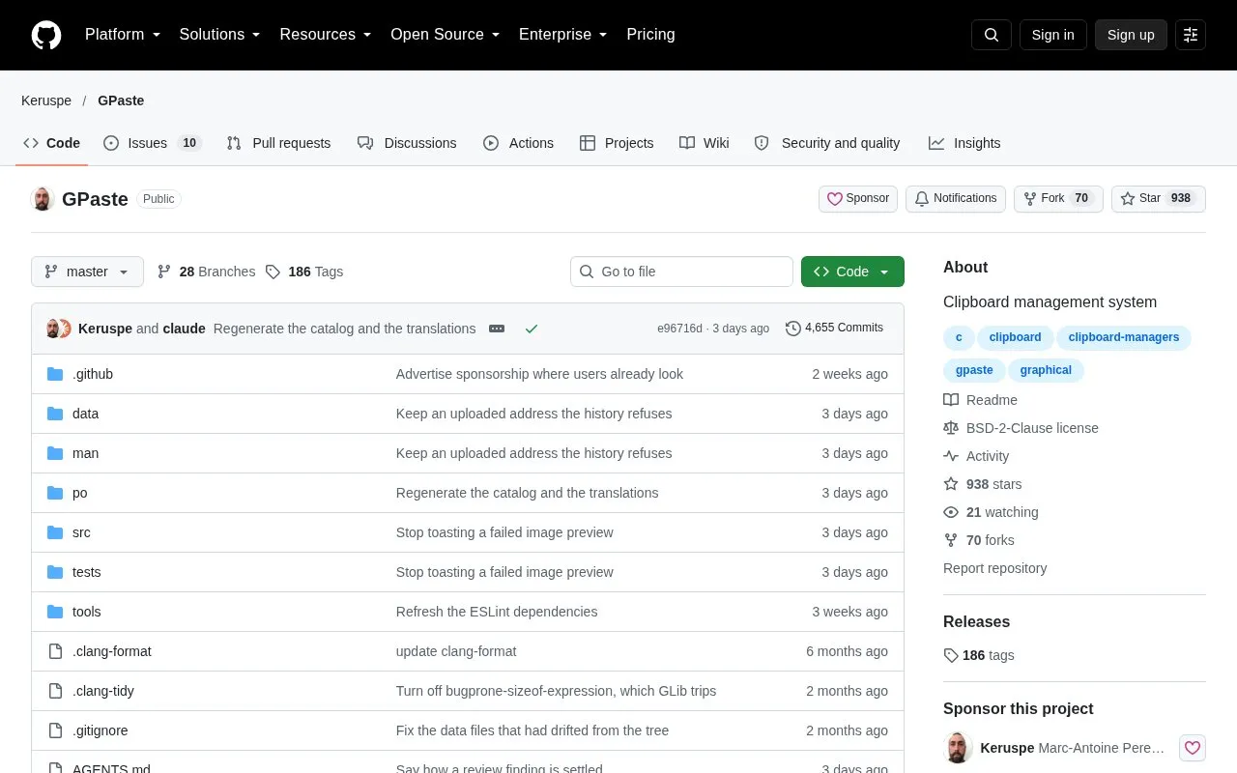Open the Activity pulse link
The width and height of the screenshot is (1237, 773).
tap(976, 456)
